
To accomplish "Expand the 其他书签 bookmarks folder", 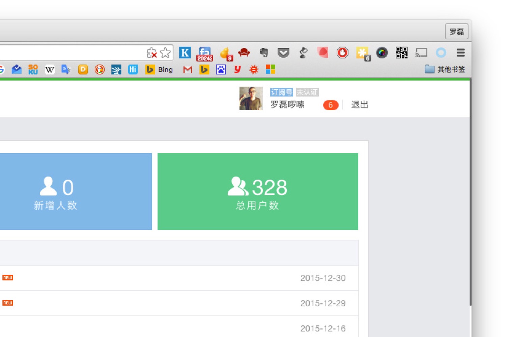I will pos(445,69).
